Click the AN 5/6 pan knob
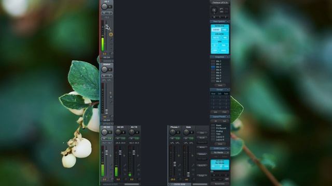Screen dimensions: 332x186 point(118,132)
